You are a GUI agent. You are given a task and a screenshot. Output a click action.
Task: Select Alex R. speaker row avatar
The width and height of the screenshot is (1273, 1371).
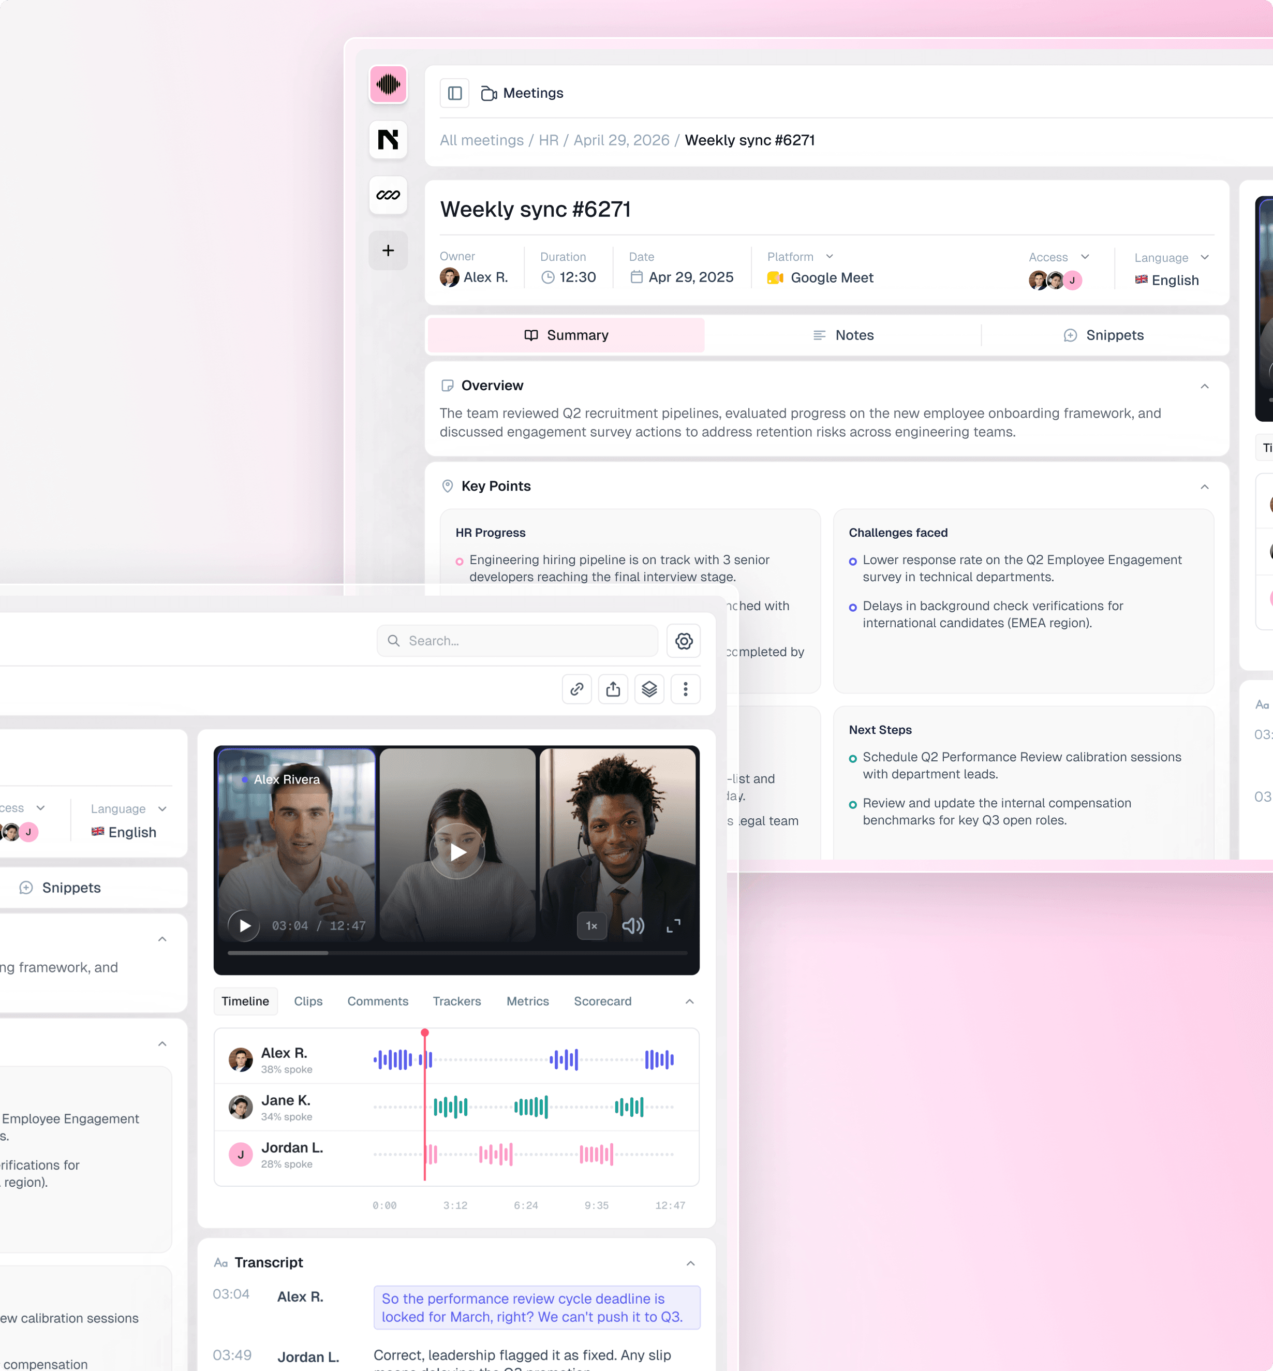coord(241,1059)
